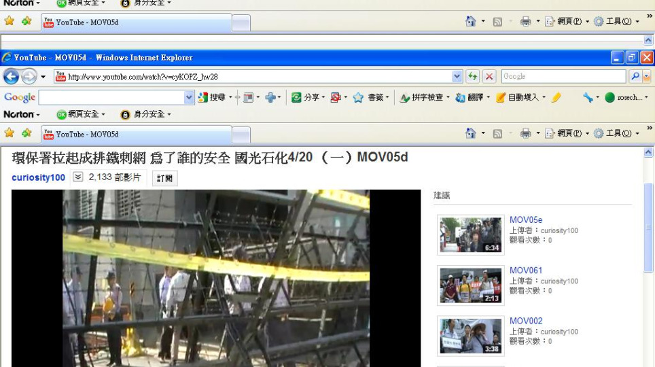
Task: Click the 書籤 bookmarks star in Google toolbar
Action: click(358, 97)
